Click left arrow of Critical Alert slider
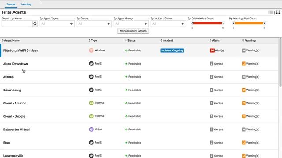This screenshot has width=282, height=158. point(192,23)
